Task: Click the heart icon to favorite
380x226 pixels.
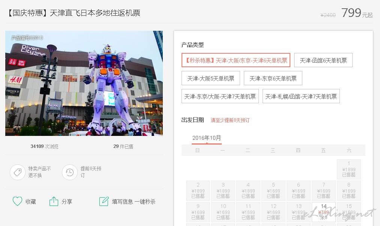Action: (x=17, y=201)
